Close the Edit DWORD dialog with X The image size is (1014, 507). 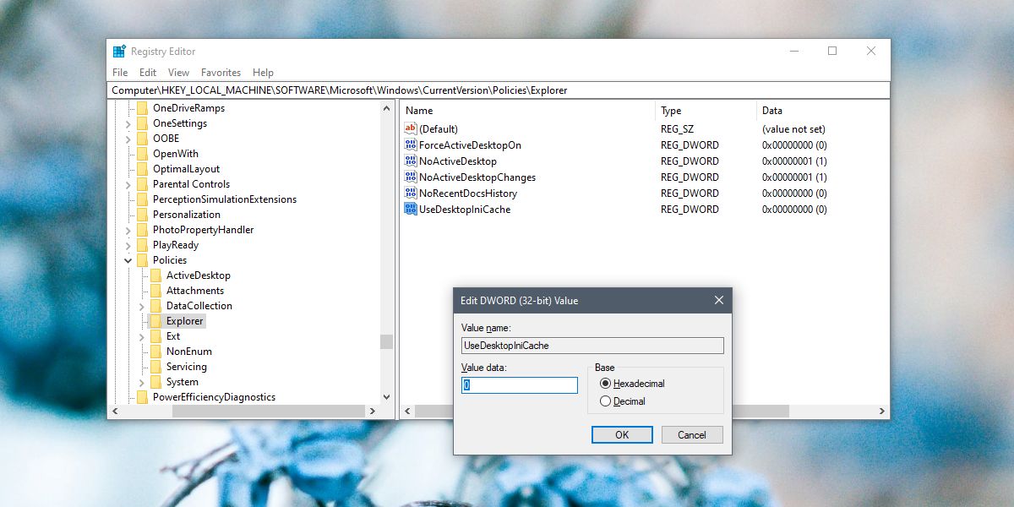[718, 300]
